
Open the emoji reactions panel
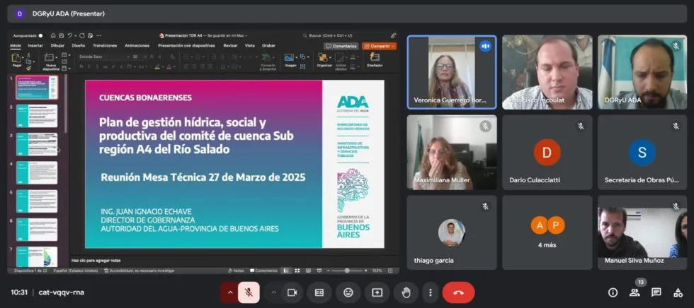point(348,292)
